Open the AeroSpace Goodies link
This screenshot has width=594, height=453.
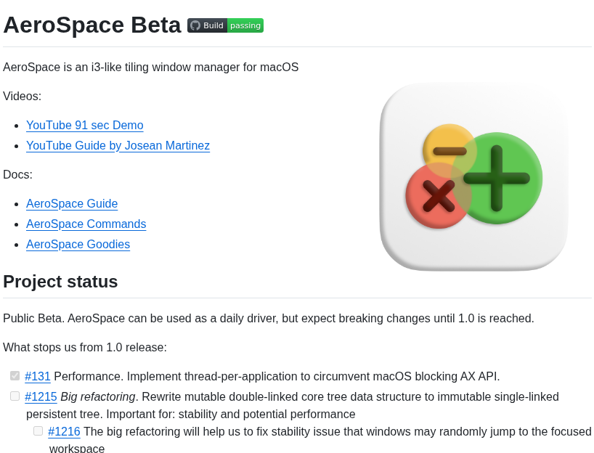point(78,245)
